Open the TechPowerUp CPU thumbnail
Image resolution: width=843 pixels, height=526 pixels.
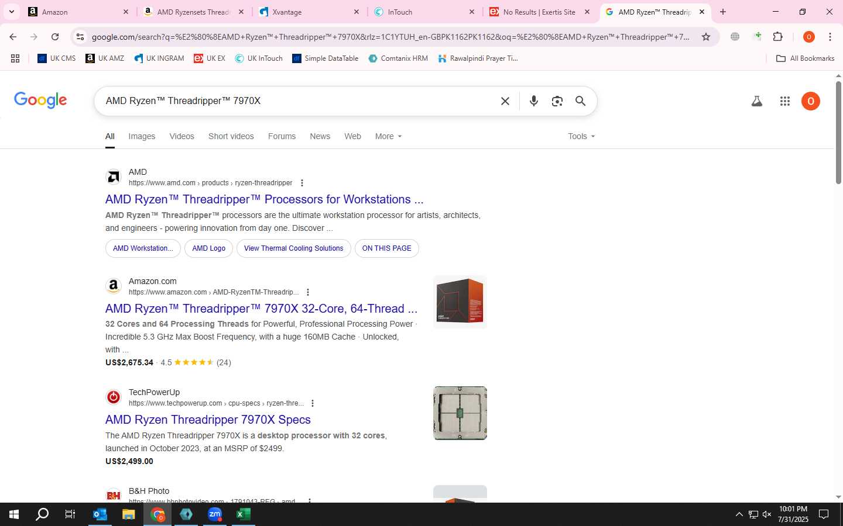(x=460, y=413)
